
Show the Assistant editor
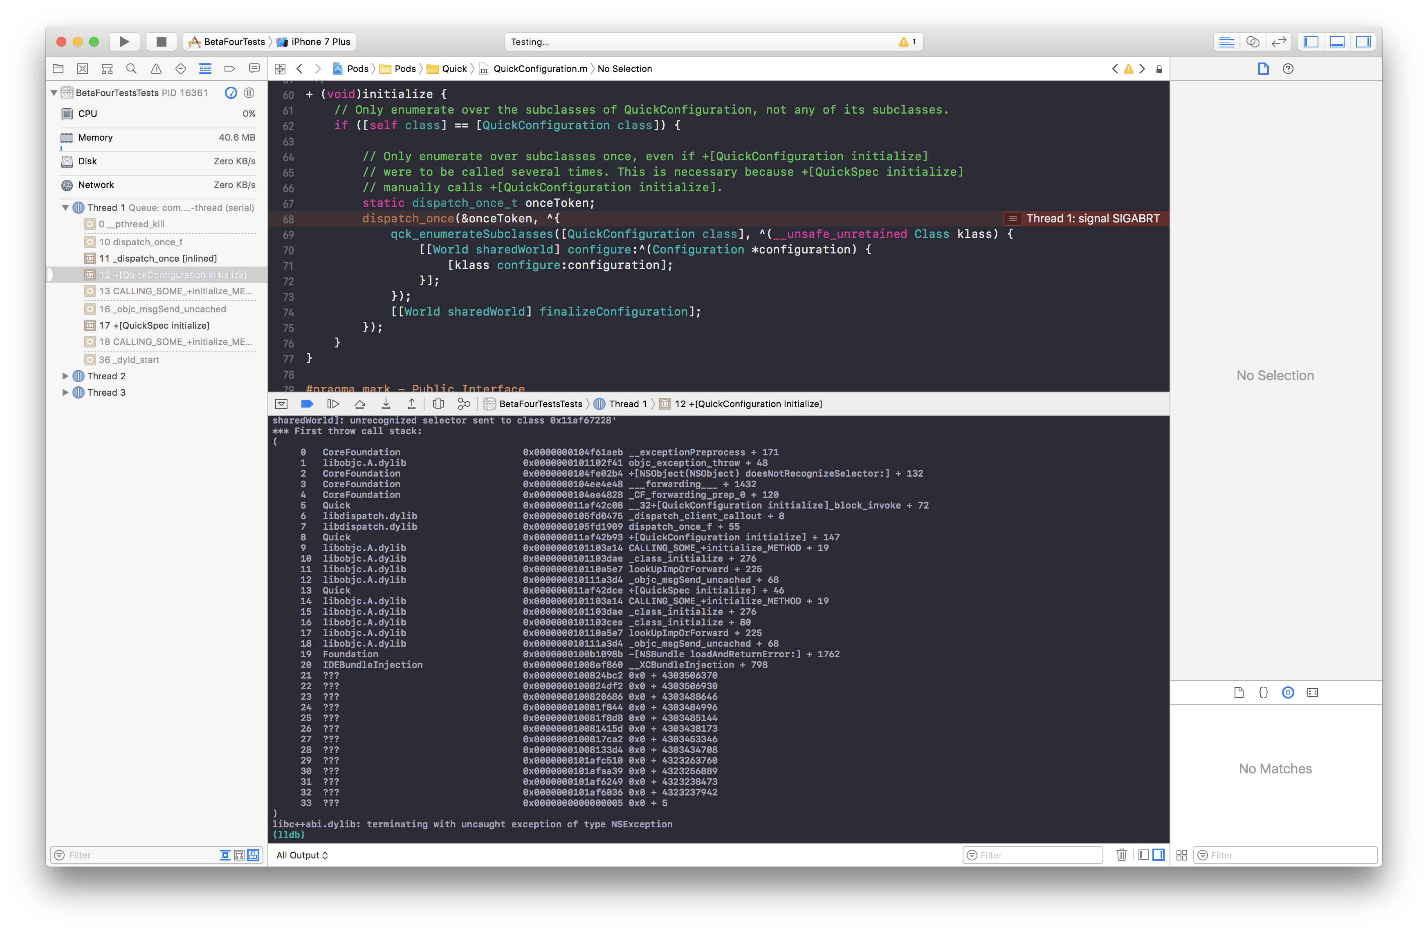tap(1252, 41)
